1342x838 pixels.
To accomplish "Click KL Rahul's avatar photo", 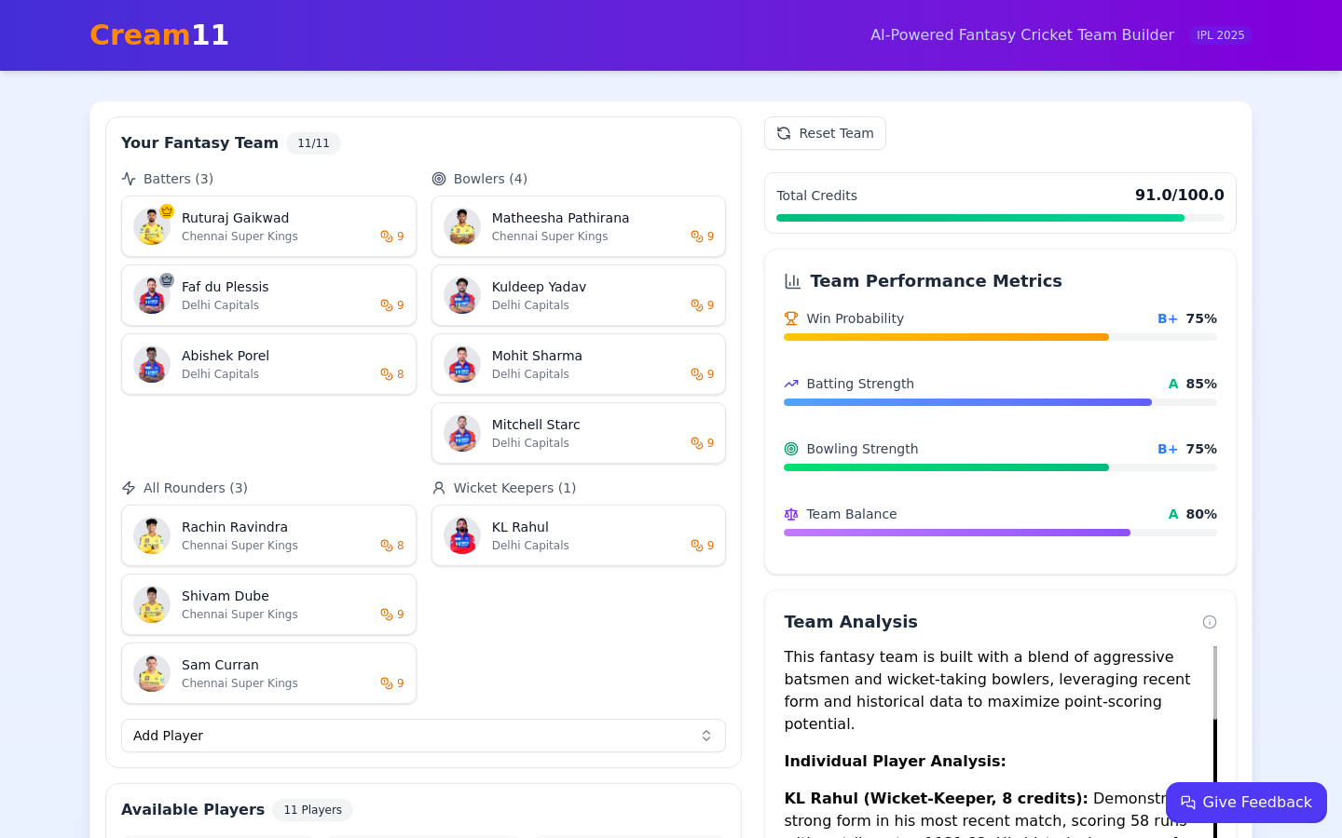I will click(462, 535).
